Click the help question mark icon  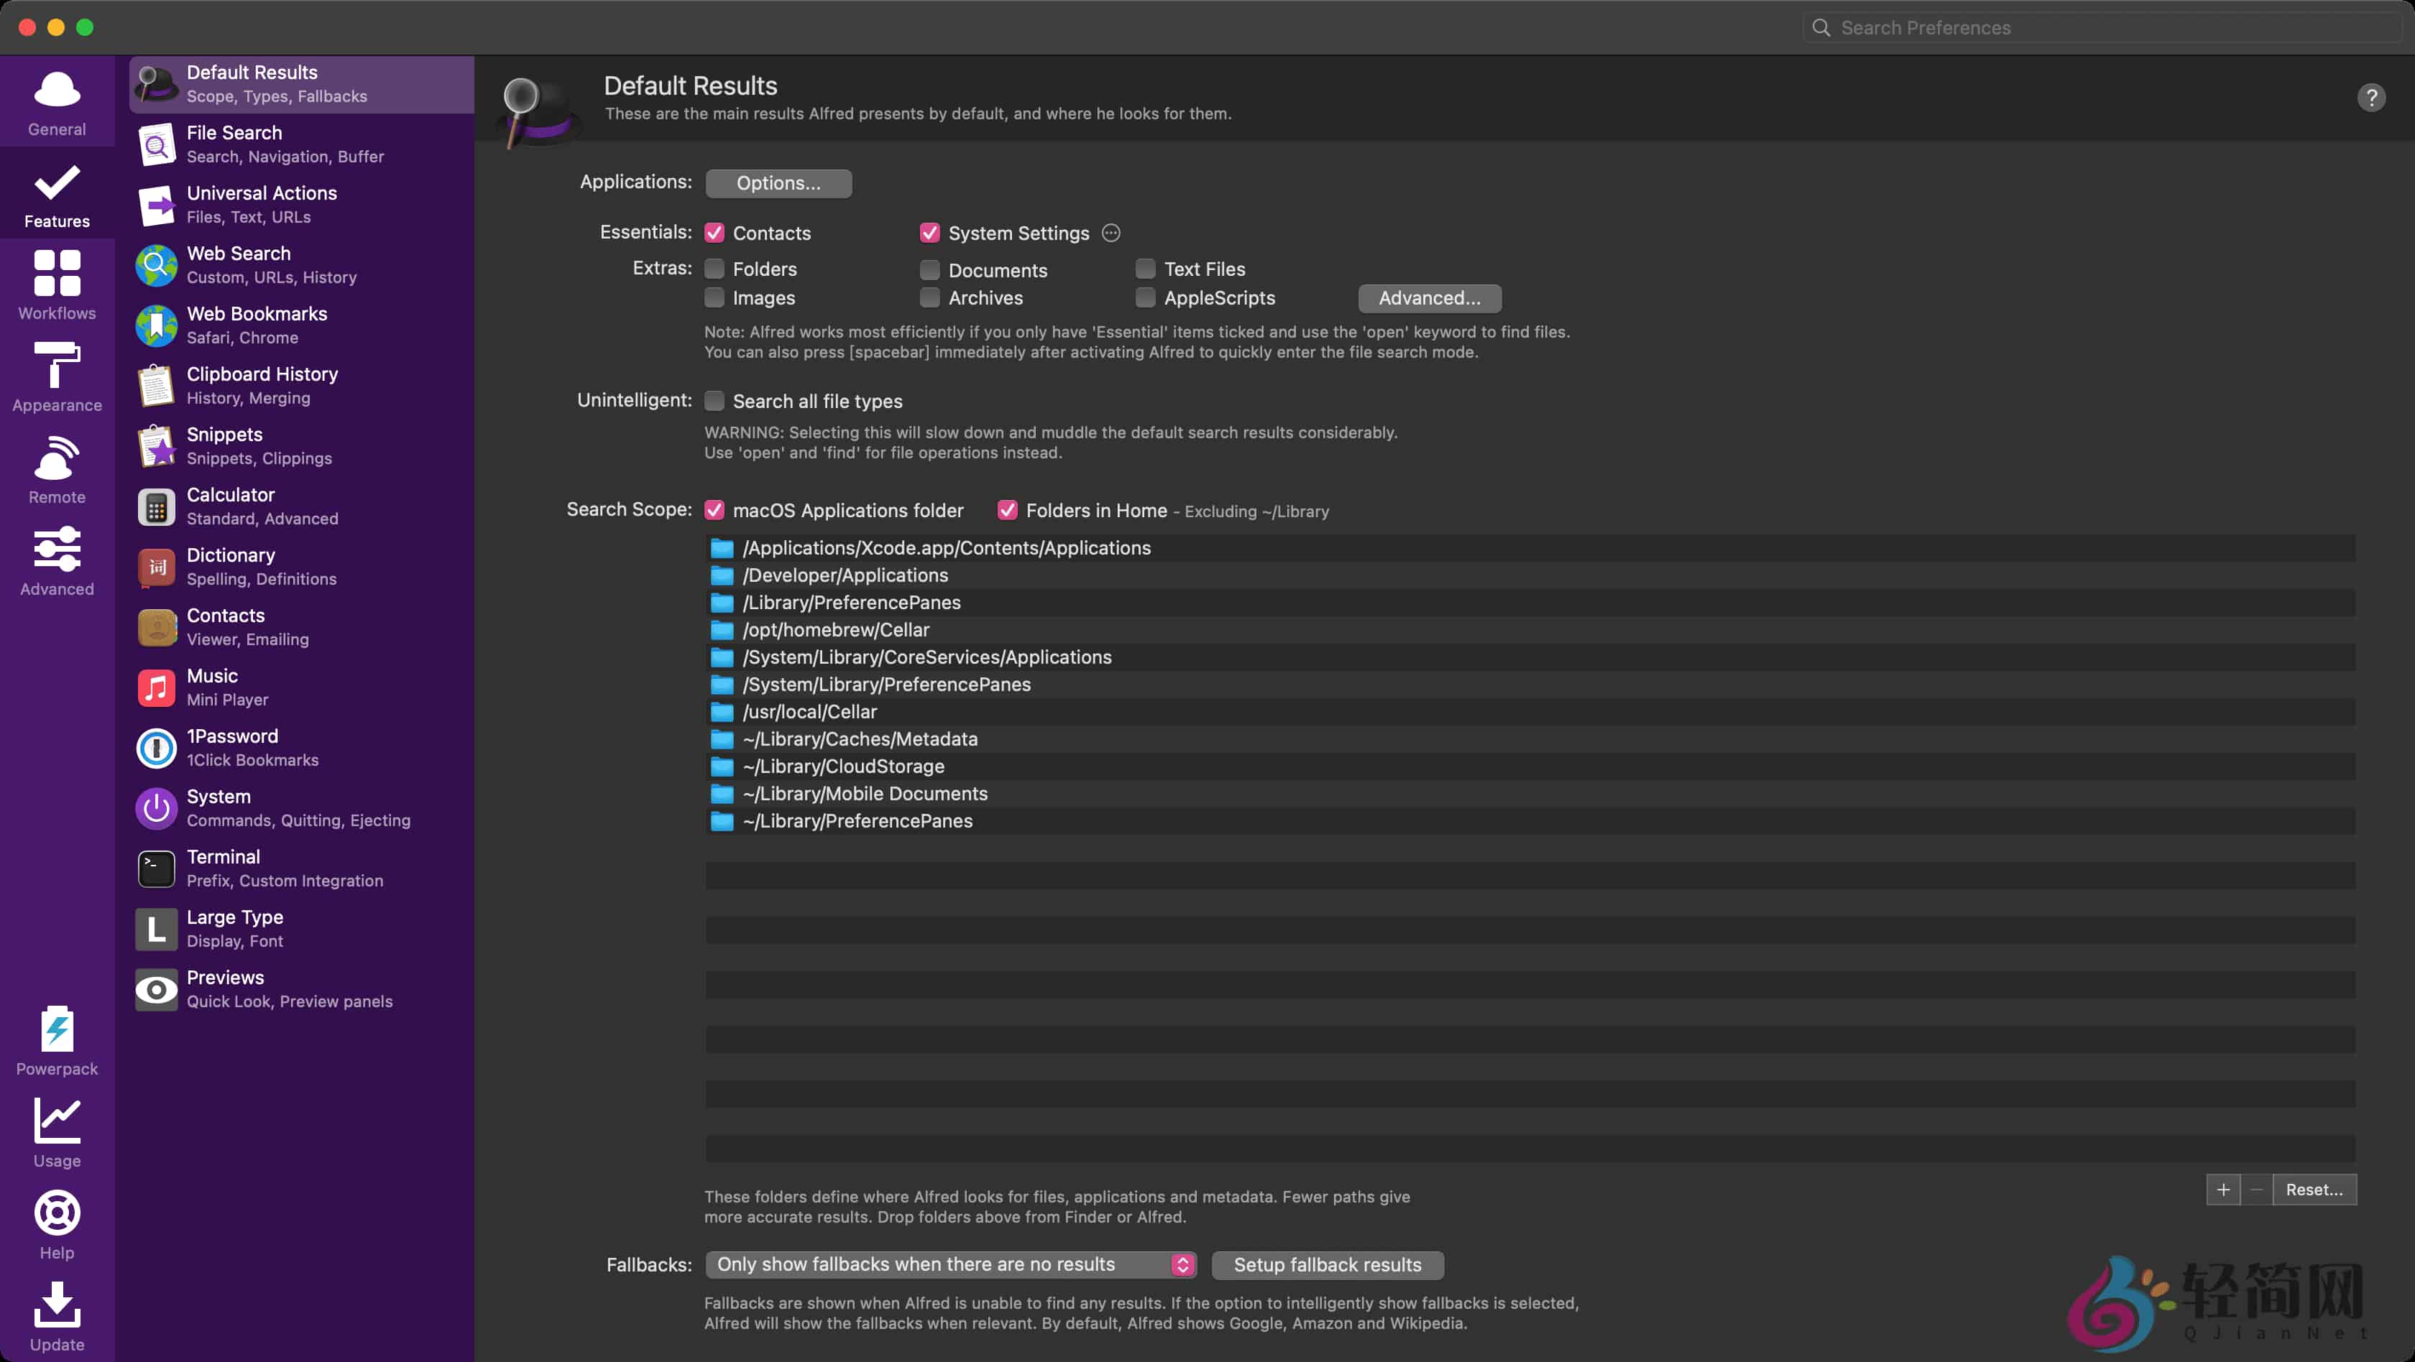[2371, 98]
